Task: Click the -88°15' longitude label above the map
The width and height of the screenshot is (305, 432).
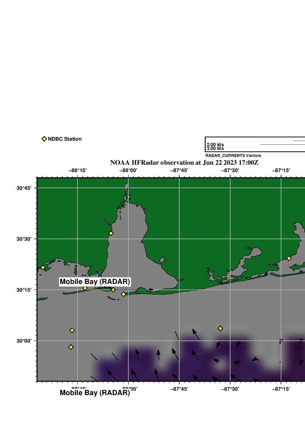Action: click(77, 170)
